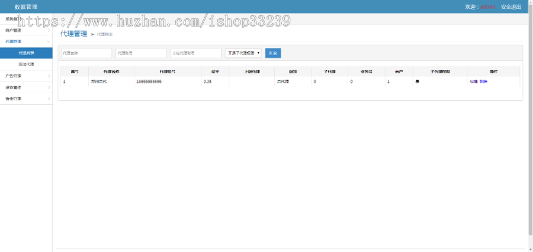Click 安全退出 logout link
This screenshot has height=252, width=533.
point(511,7)
